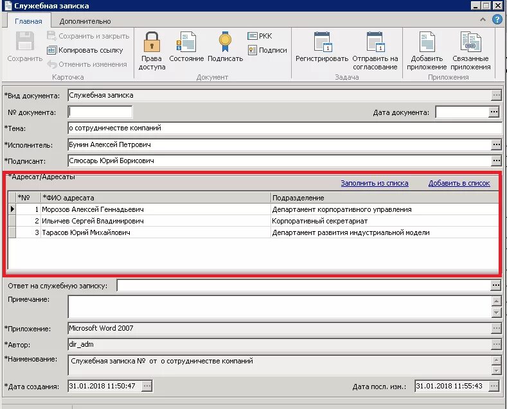Image resolution: width=507 pixels, height=409 pixels.
Task: Click Копировать ссылку in the ribbon
Action: (85, 50)
